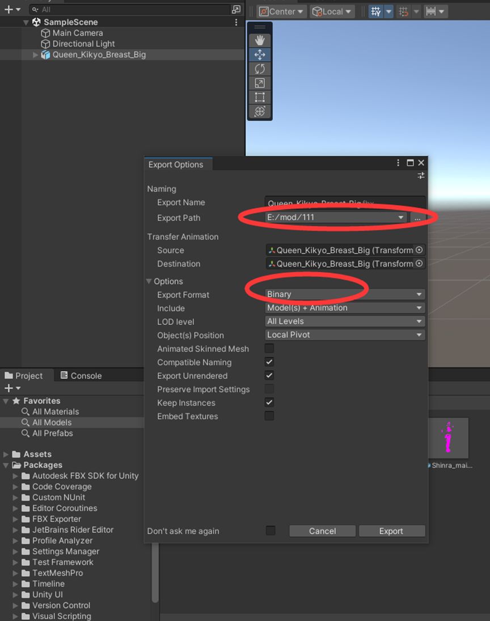Select the Move tool

click(260, 54)
